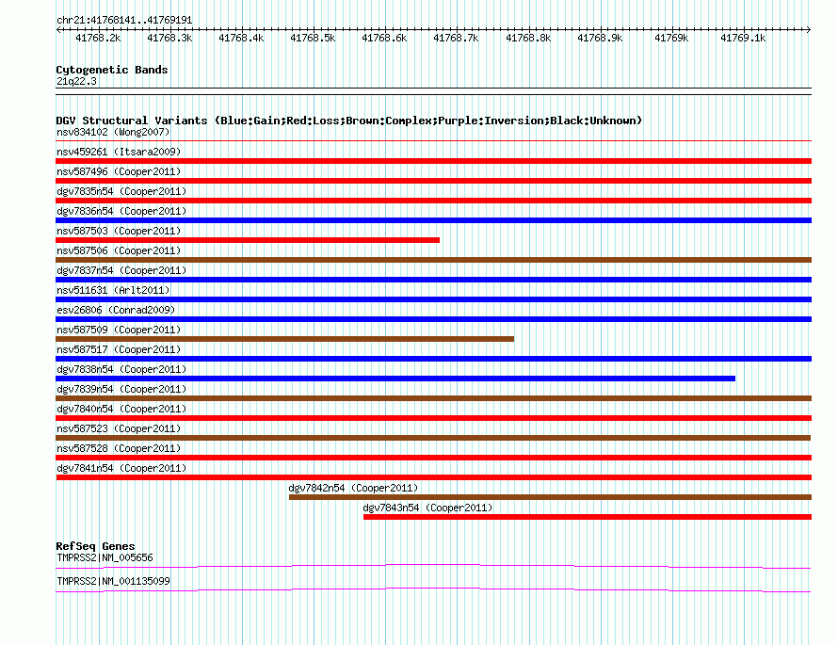Select the RefSeq Genes track title
The image size is (838, 645).
(x=95, y=546)
